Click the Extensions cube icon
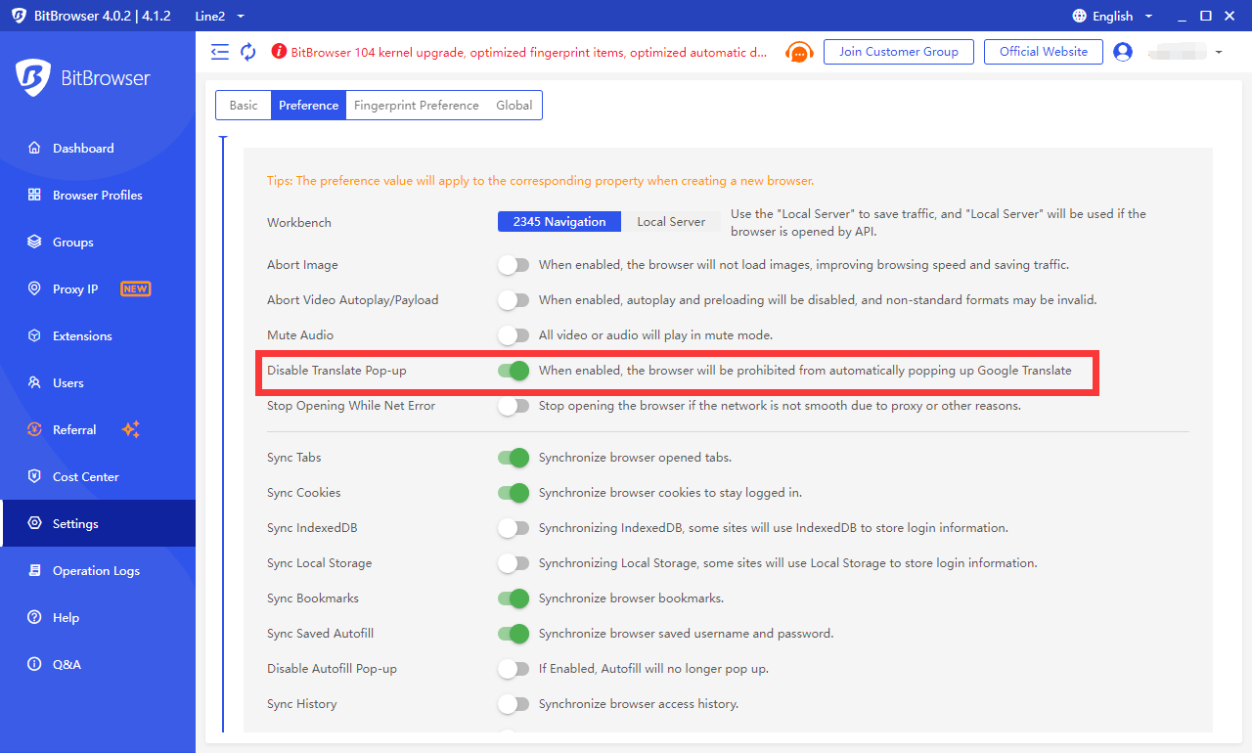1252x753 pixels. tap(34, 336)
